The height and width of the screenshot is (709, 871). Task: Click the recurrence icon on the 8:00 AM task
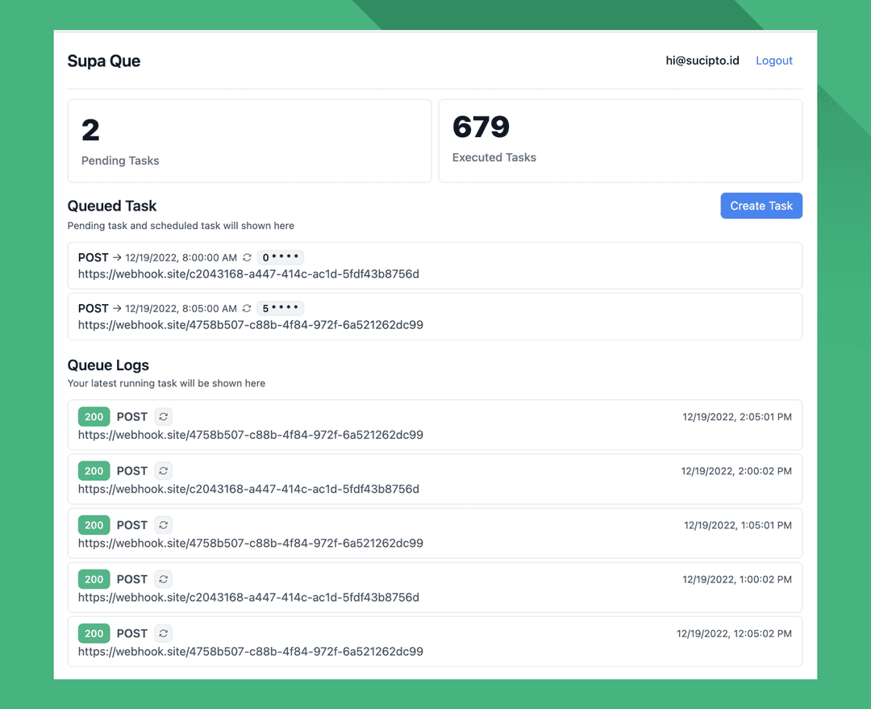(x=247, y=256)
